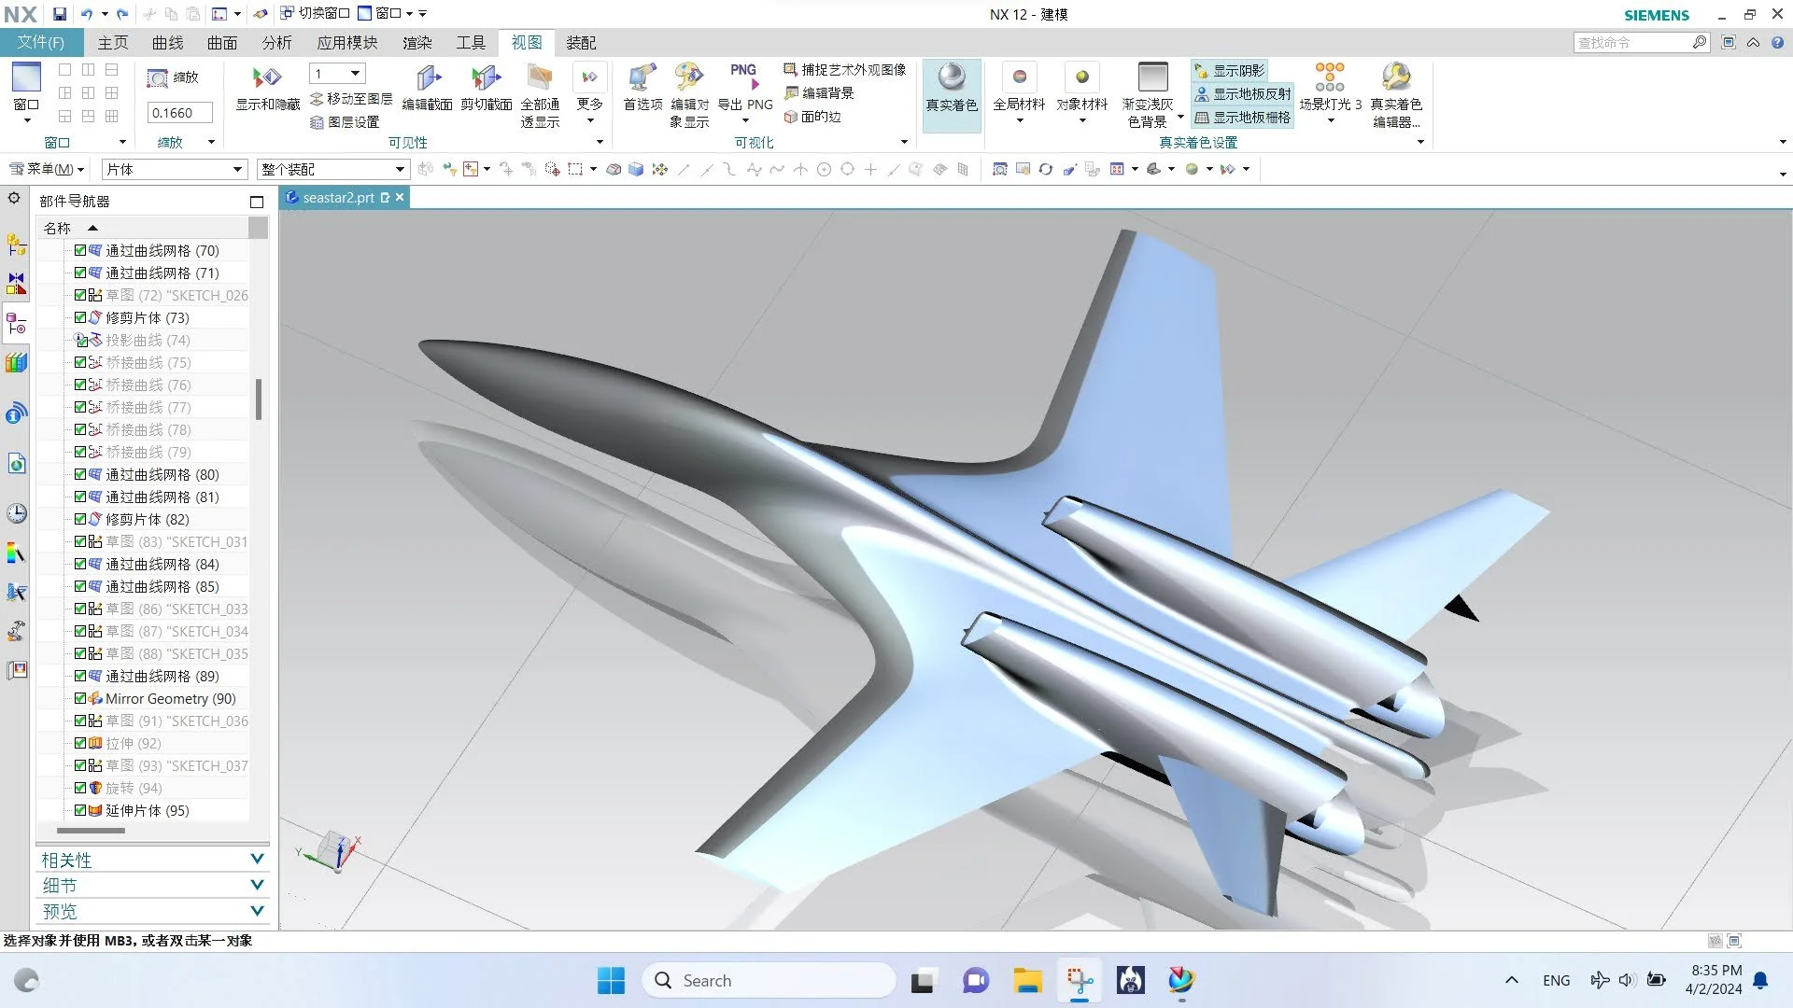1793x1008 pixels.
Task: Switch to the 分析 ribbon tab
Action: (276, 43)
